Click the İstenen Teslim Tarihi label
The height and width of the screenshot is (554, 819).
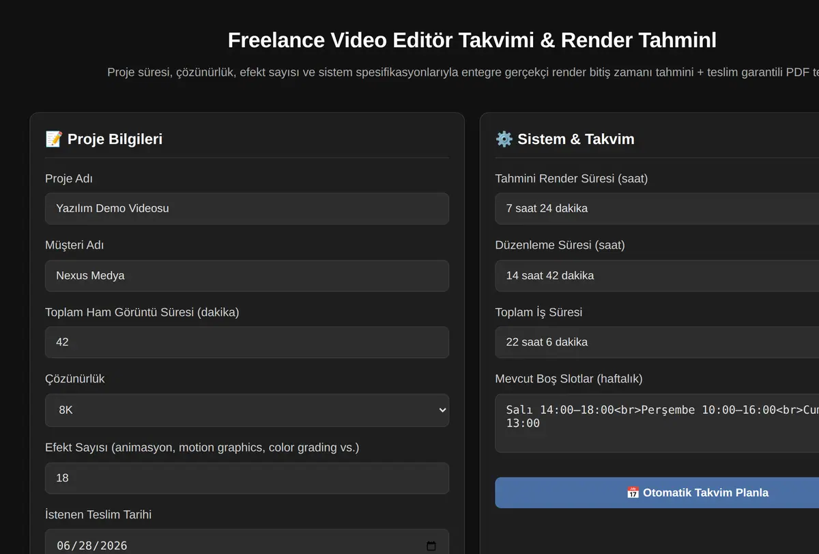[x=98, y=514]
